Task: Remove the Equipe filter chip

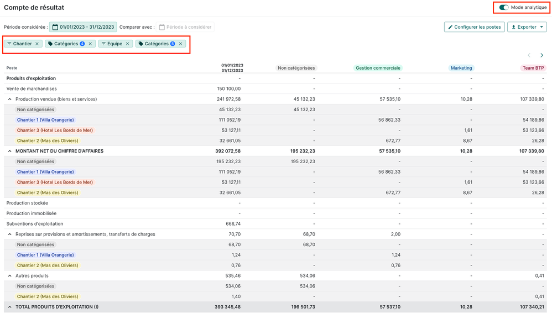Action: click(x=127, y=44)
